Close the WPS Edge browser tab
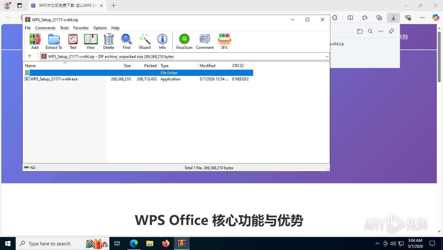 coord(101,6)
